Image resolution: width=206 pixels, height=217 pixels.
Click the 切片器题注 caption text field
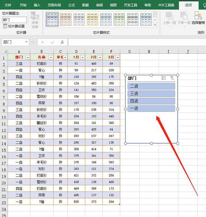click(14, 20)
